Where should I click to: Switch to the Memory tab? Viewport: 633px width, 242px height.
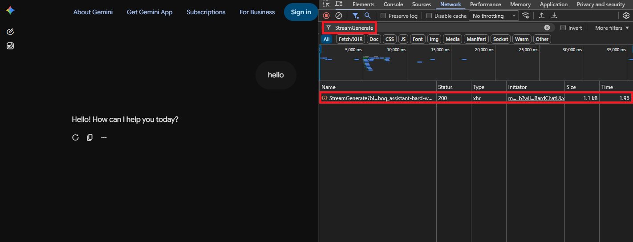[520, 4]
